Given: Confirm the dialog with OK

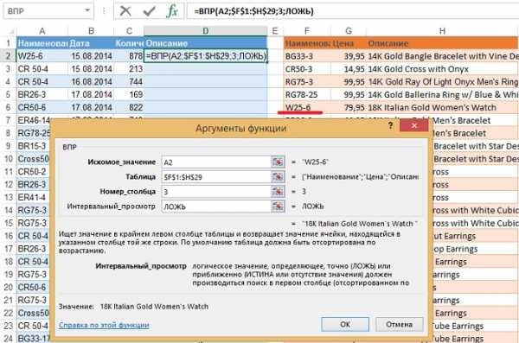Looking at the screenshot, I should click(345, 324).
